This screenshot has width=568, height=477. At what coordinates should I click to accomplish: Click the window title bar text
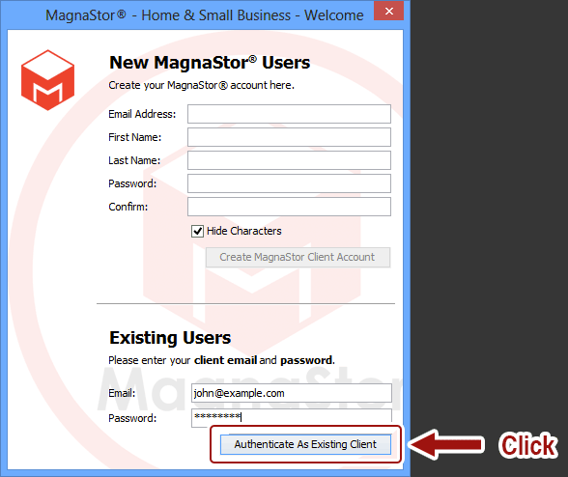coord(205,15)
